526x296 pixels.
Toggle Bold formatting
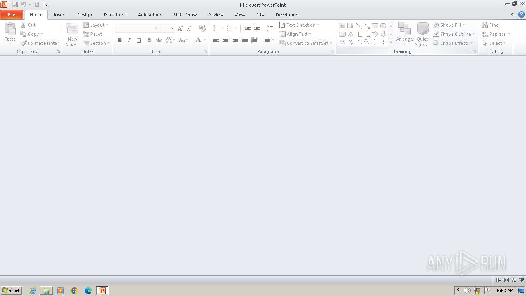(x=120, y=40)
